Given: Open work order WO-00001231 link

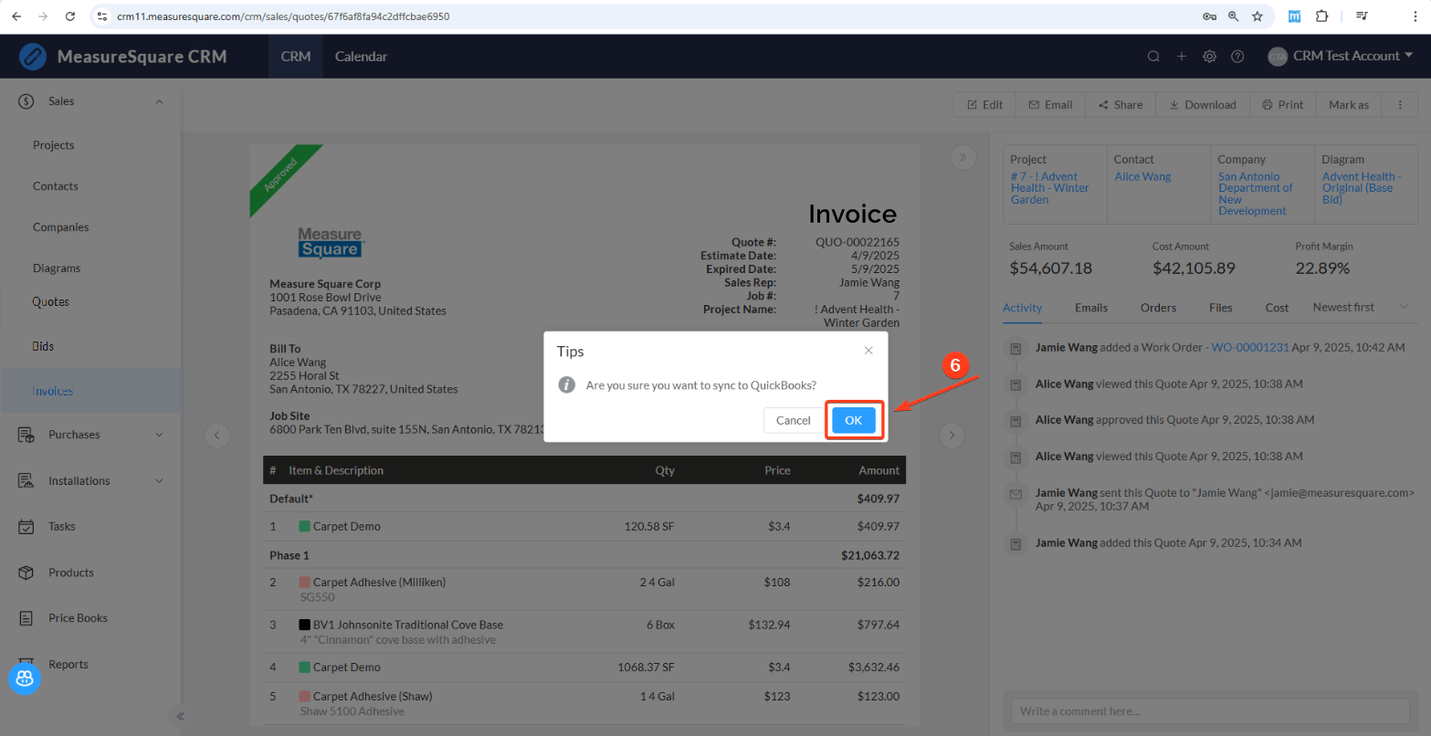Looking at the screenshot, I should coord(1248,347).
